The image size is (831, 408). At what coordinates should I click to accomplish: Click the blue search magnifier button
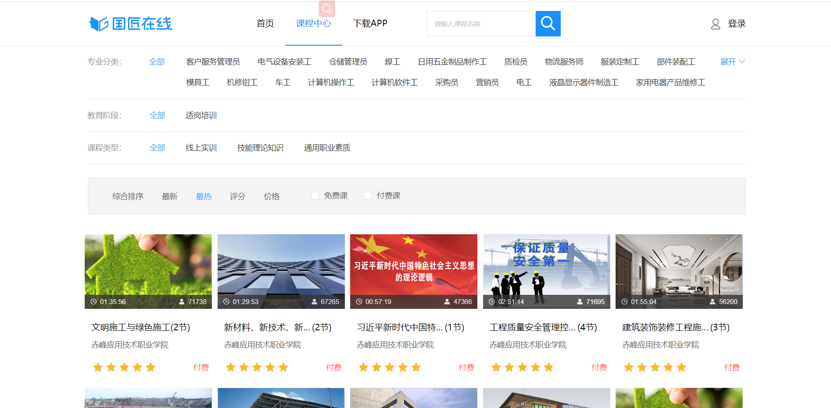point(548,24)
